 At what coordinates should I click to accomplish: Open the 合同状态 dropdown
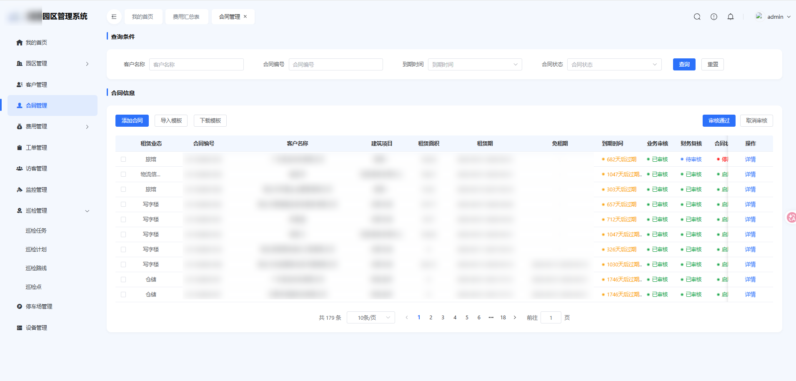pyautogui.click(x=614, y=65)
